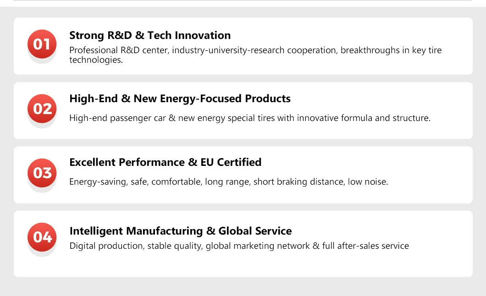This screenshot has width=486, height=296.
Task: Select the red 04 circle badge
Action: 42,237
